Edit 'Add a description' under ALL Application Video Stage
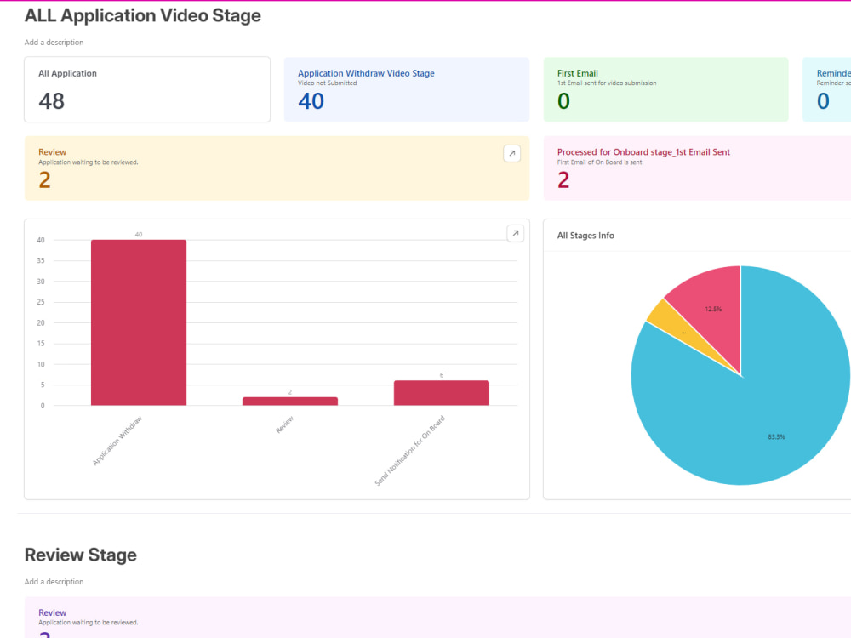Screen dimensions: 851x638 pyautogui.click(x=54, y=43)
